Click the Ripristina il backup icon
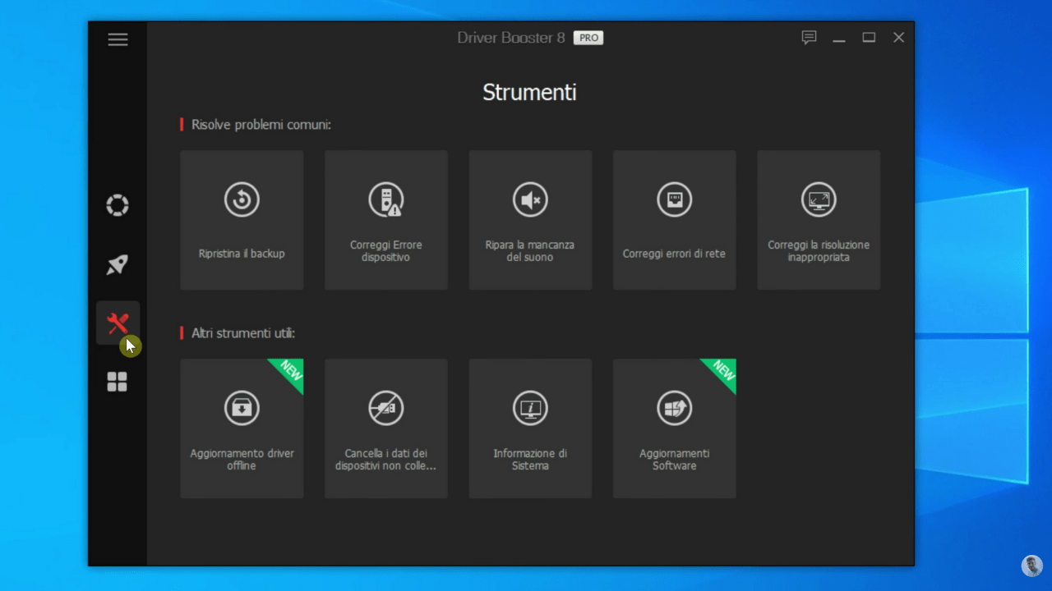The height and width of the screenshot is (591, 1052). pyautogui.click(x=242, y=199)
